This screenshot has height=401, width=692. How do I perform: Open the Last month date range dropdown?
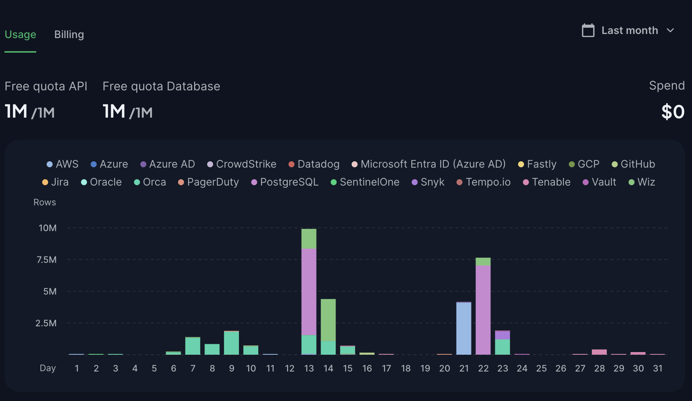pos(628,30)
